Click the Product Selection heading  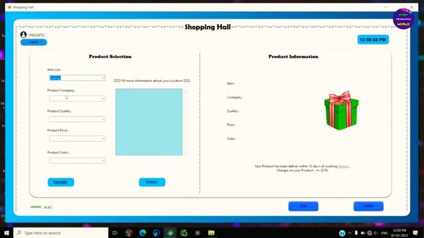[x=110, y=57]
